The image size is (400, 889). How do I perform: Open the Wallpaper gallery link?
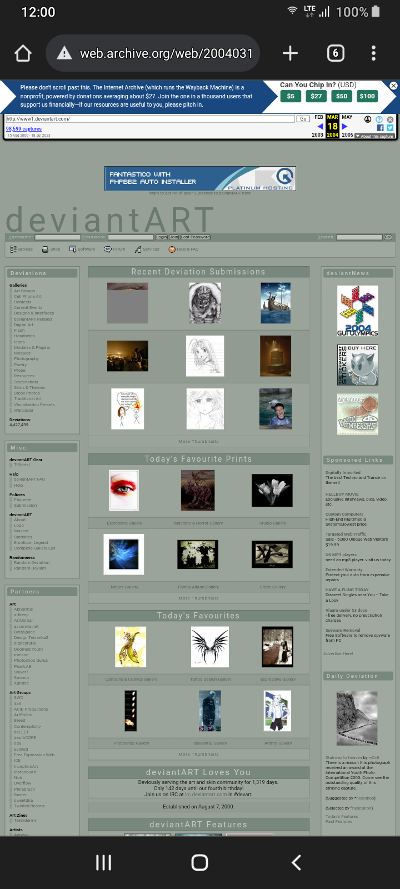[24, 411]
